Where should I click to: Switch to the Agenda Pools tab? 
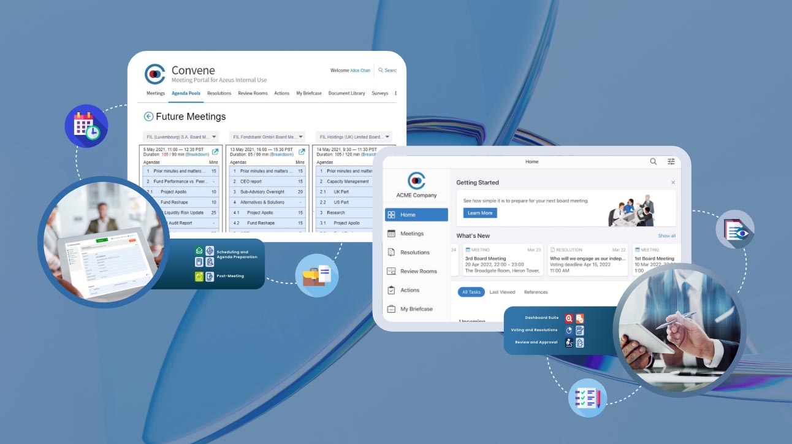click(185, 93)
